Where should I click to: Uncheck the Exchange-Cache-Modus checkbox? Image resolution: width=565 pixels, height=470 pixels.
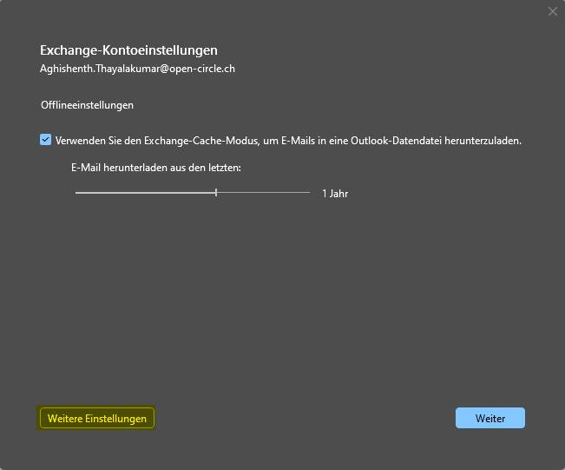45,140
